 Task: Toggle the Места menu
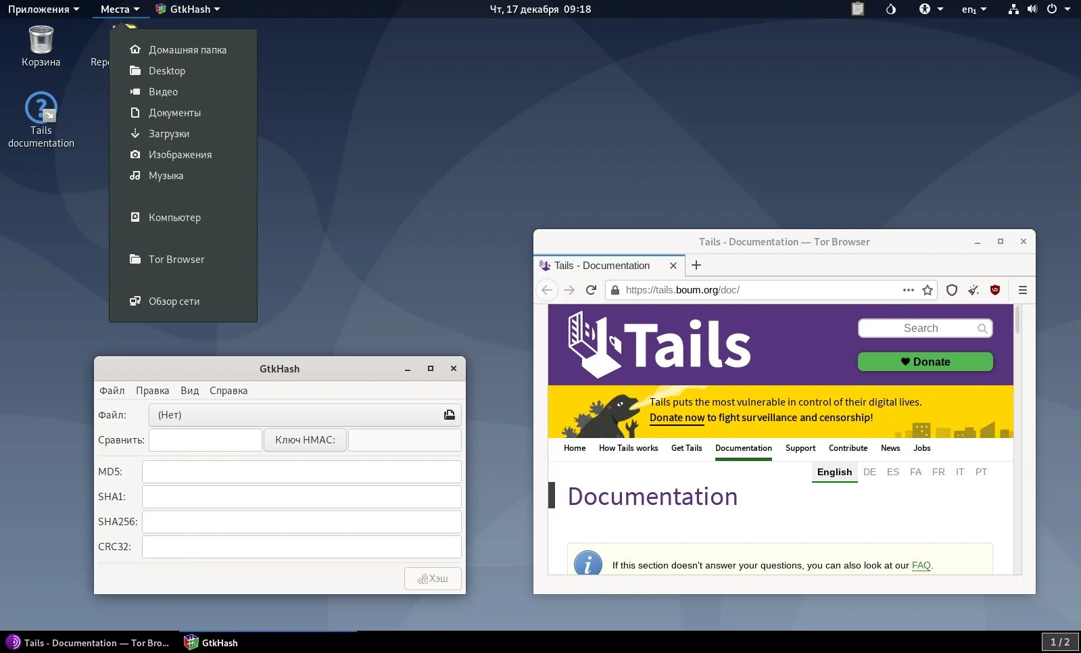pos(120,9)
